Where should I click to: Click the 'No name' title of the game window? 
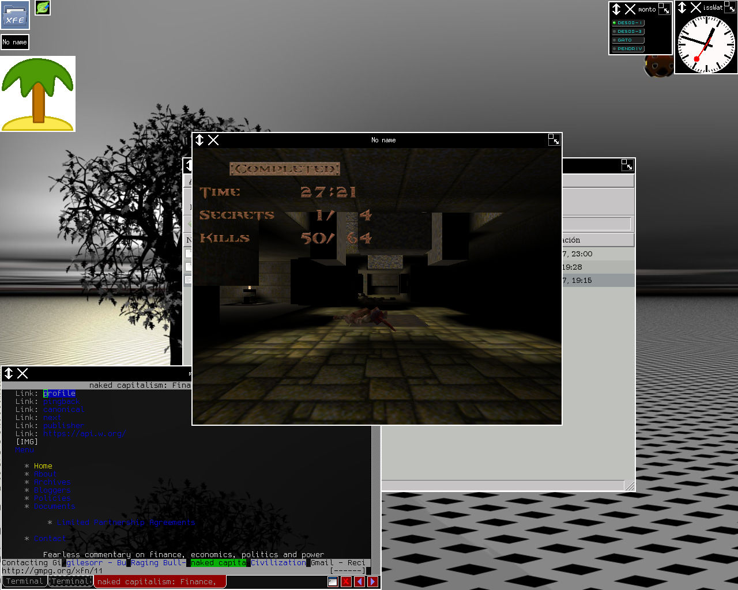pyautogui.click(x=383, y=140)
